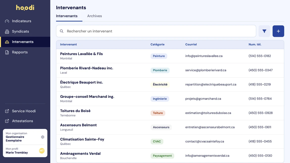Open Syndicats in the sidebar

point(25,32)
